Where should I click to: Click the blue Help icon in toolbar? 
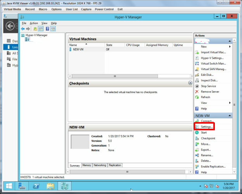point(48,29)
